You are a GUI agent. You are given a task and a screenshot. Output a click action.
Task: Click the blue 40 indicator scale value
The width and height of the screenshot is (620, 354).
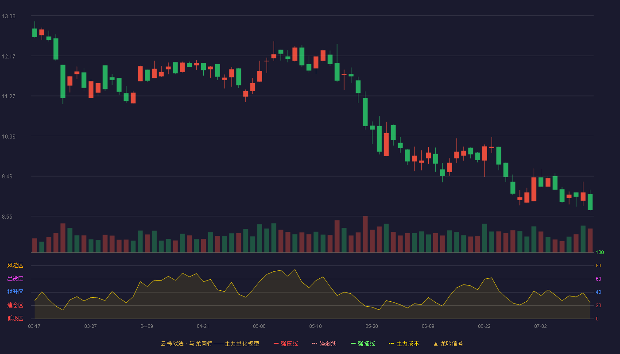[598, 292]
